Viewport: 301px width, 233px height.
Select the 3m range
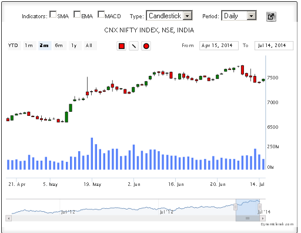[x=44, y=45]
